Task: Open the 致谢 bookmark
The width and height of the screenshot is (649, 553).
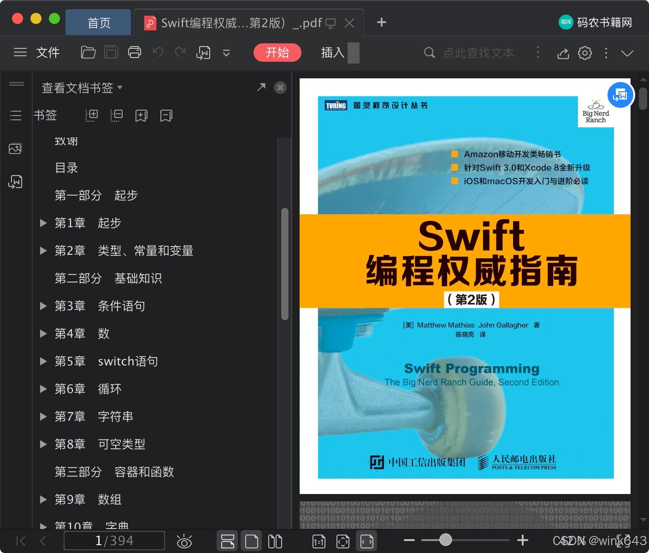Action: click(66, 141)
